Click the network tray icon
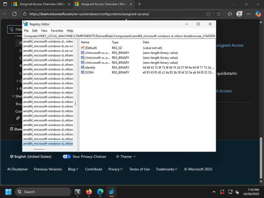This screenshot has height=198, width=264. click(230, 192)
